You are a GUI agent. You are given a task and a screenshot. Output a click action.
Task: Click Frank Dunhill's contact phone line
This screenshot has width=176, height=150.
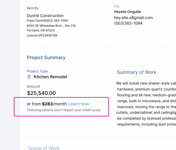pyautogui.click(x=47, y=21)
